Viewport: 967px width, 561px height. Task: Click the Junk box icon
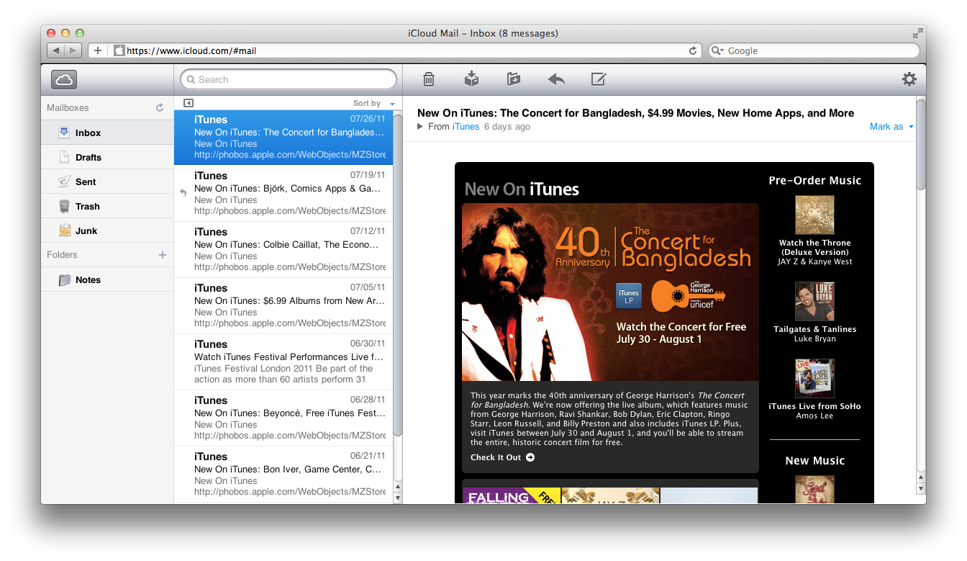click(65, 230)
